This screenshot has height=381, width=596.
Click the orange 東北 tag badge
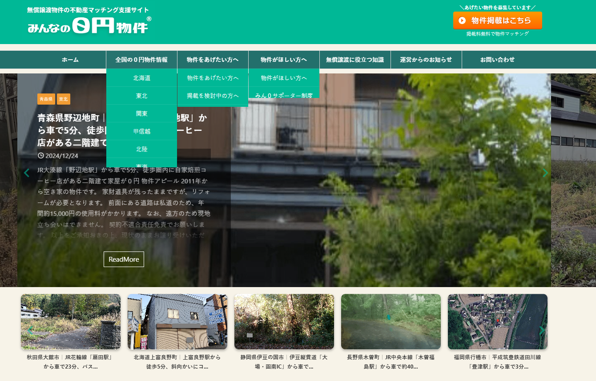64,99
